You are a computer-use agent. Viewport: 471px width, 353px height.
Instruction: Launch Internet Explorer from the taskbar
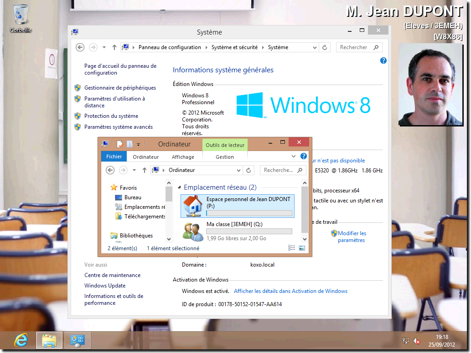[21, 340]
